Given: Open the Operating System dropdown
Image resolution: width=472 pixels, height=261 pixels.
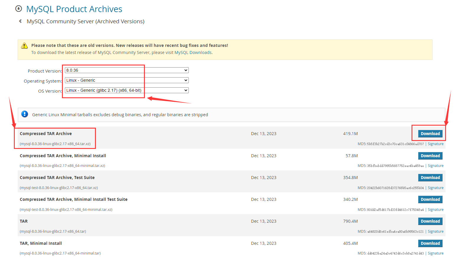Looking at the screenshot, I should (x=127, y=80).
